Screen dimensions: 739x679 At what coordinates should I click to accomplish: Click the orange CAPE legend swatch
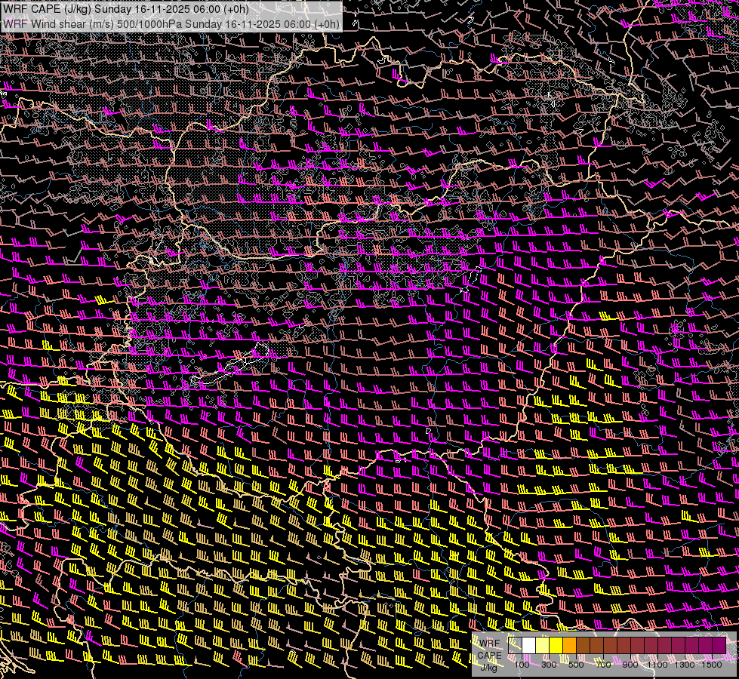(569, 646)
